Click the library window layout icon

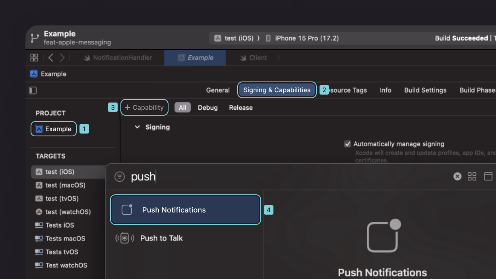(x=488, y=176)
